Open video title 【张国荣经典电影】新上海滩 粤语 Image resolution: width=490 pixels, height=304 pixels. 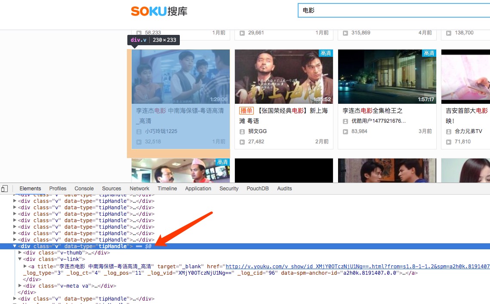284,116
